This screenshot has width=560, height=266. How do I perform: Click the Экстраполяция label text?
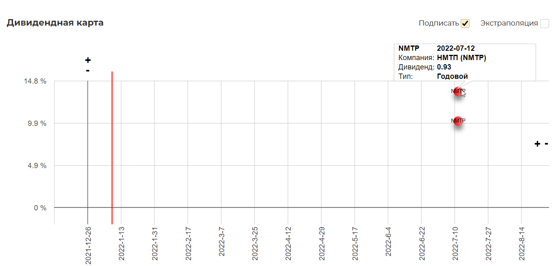[509, 23]
